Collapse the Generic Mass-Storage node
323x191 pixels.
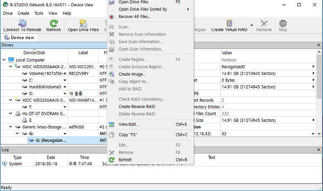click(11, 127)
